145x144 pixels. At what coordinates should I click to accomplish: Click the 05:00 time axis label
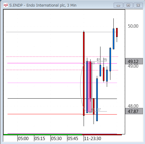23,139
